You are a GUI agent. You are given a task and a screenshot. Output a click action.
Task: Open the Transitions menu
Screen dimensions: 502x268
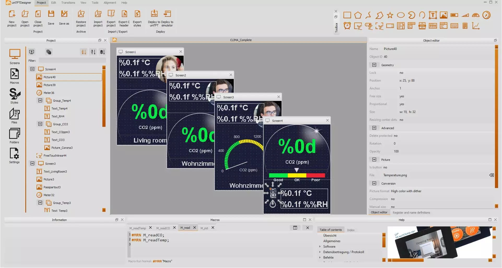pyautogui.click(x=68, y=3)
